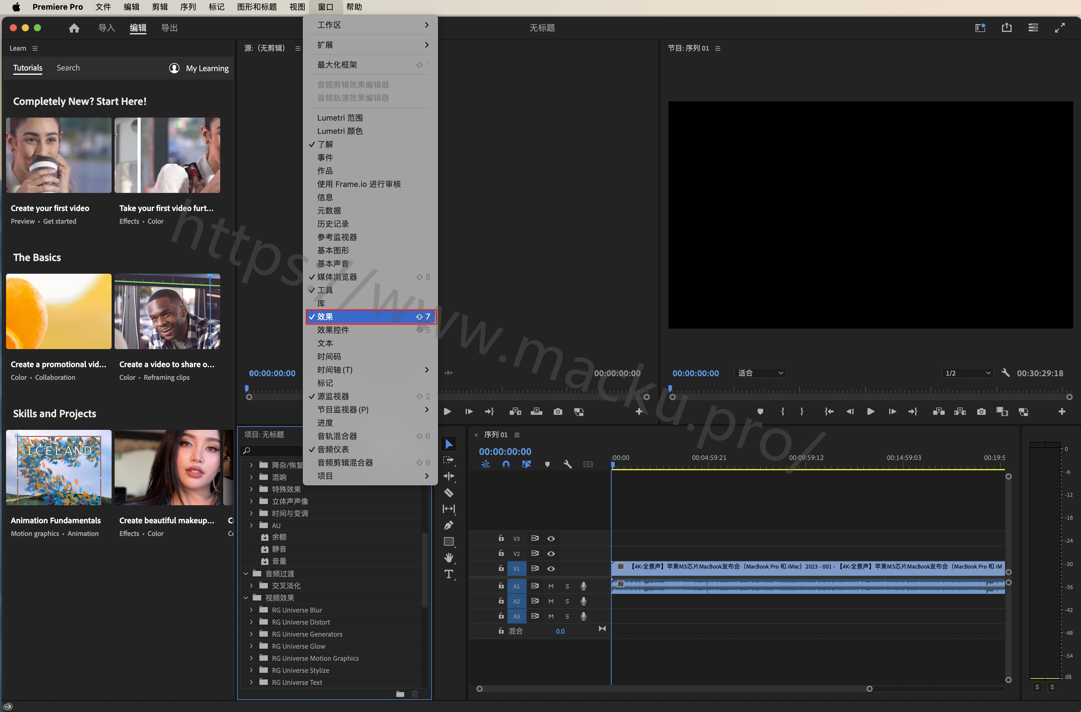1081x712 pixels.
Task: Click the 混合 track volume value 0.0
Action: 560,631
